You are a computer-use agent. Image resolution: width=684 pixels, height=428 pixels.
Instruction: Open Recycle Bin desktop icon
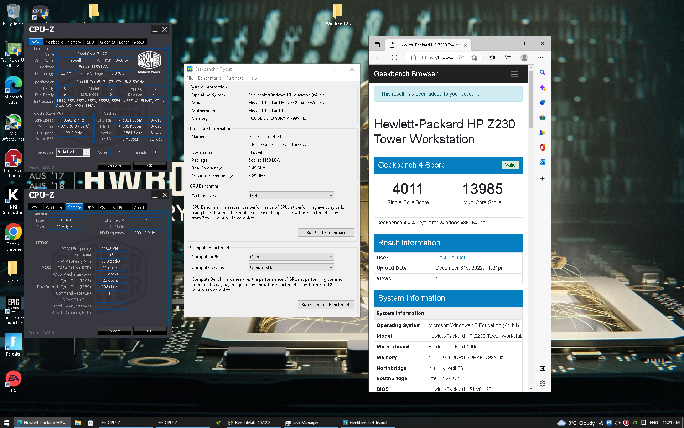13,14
